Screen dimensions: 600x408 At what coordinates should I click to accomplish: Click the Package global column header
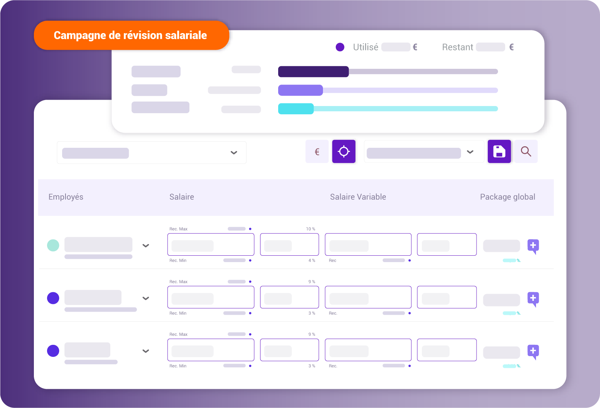tap(507, 197)
